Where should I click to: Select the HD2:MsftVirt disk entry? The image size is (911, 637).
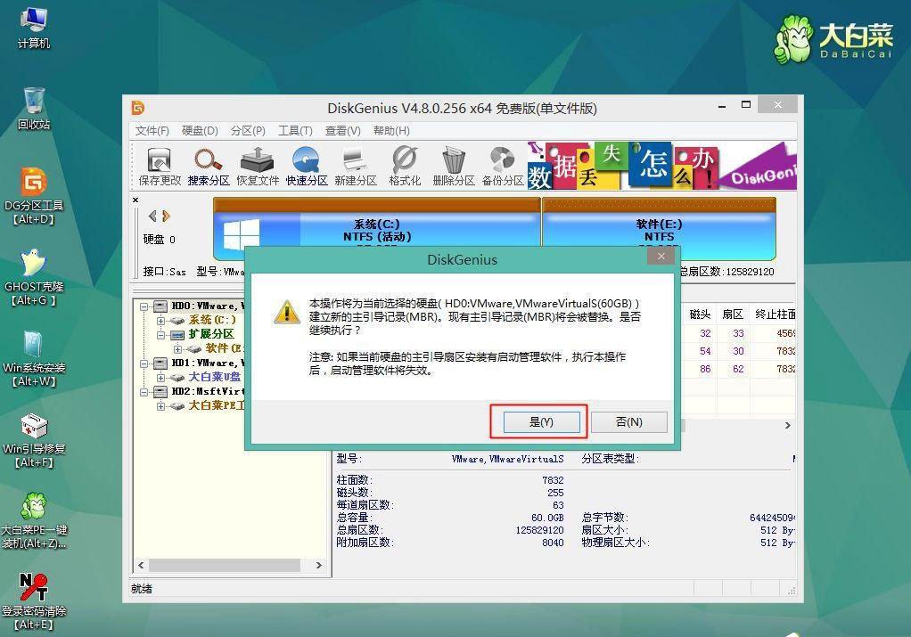tap(208, 391)
